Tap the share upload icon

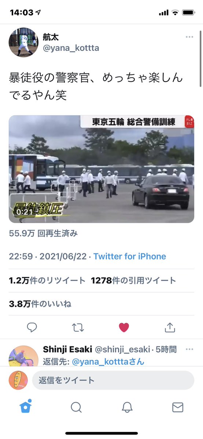pos(170,327)
